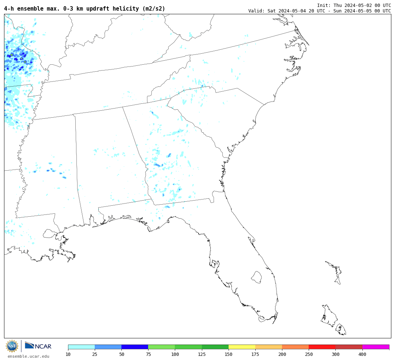Click the colorbar label '200'

pos(282,354)
